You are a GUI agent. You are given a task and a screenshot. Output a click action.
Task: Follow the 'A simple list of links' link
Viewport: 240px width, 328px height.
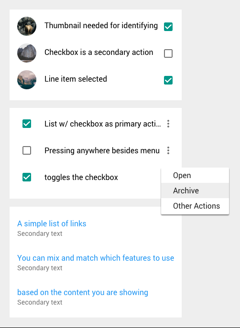(x=52, y=223)
